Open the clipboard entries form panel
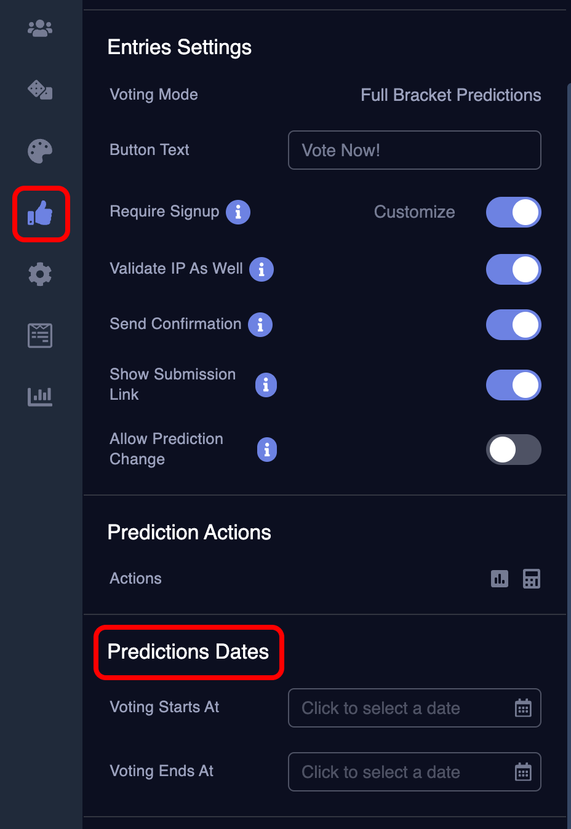Image resolution: width=571 pixels, height=829 pixels. (x=39, y=335)
